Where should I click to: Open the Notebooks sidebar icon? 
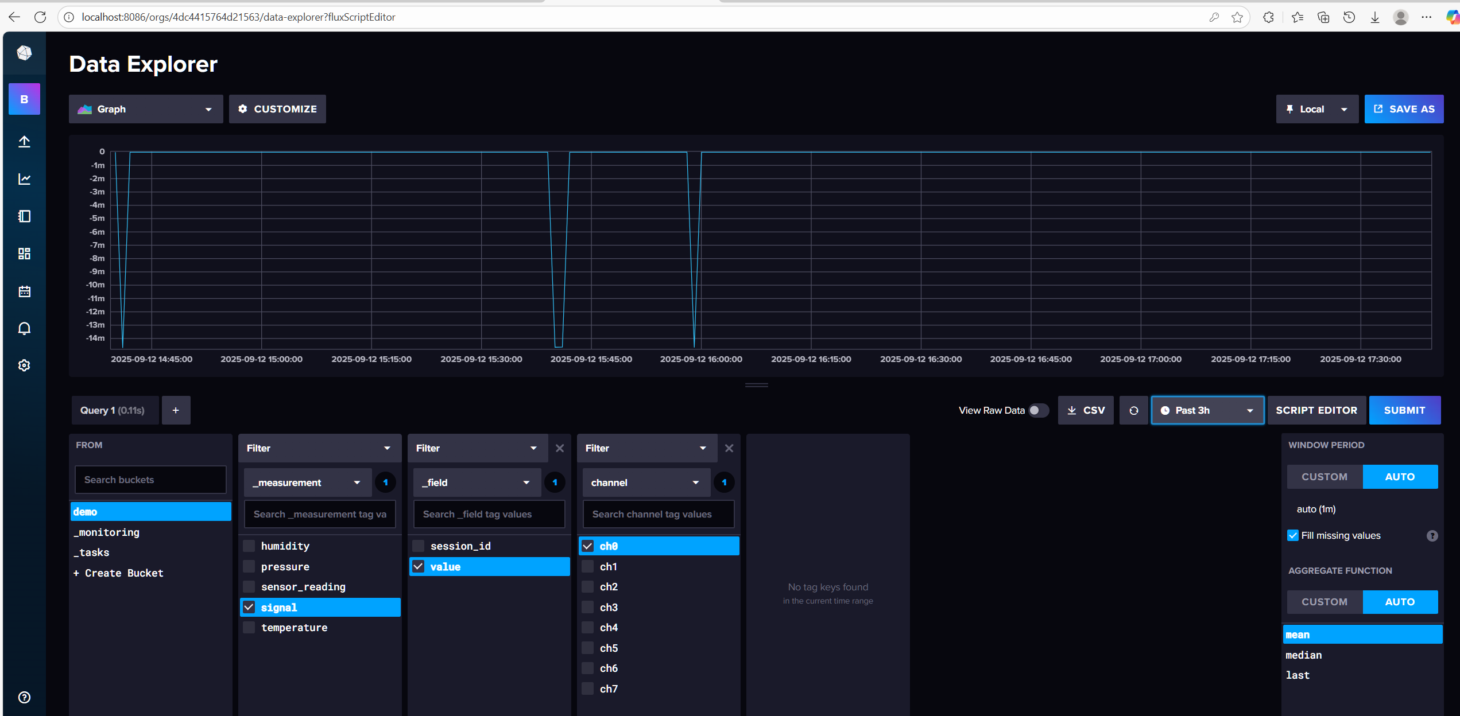point(24,216)
